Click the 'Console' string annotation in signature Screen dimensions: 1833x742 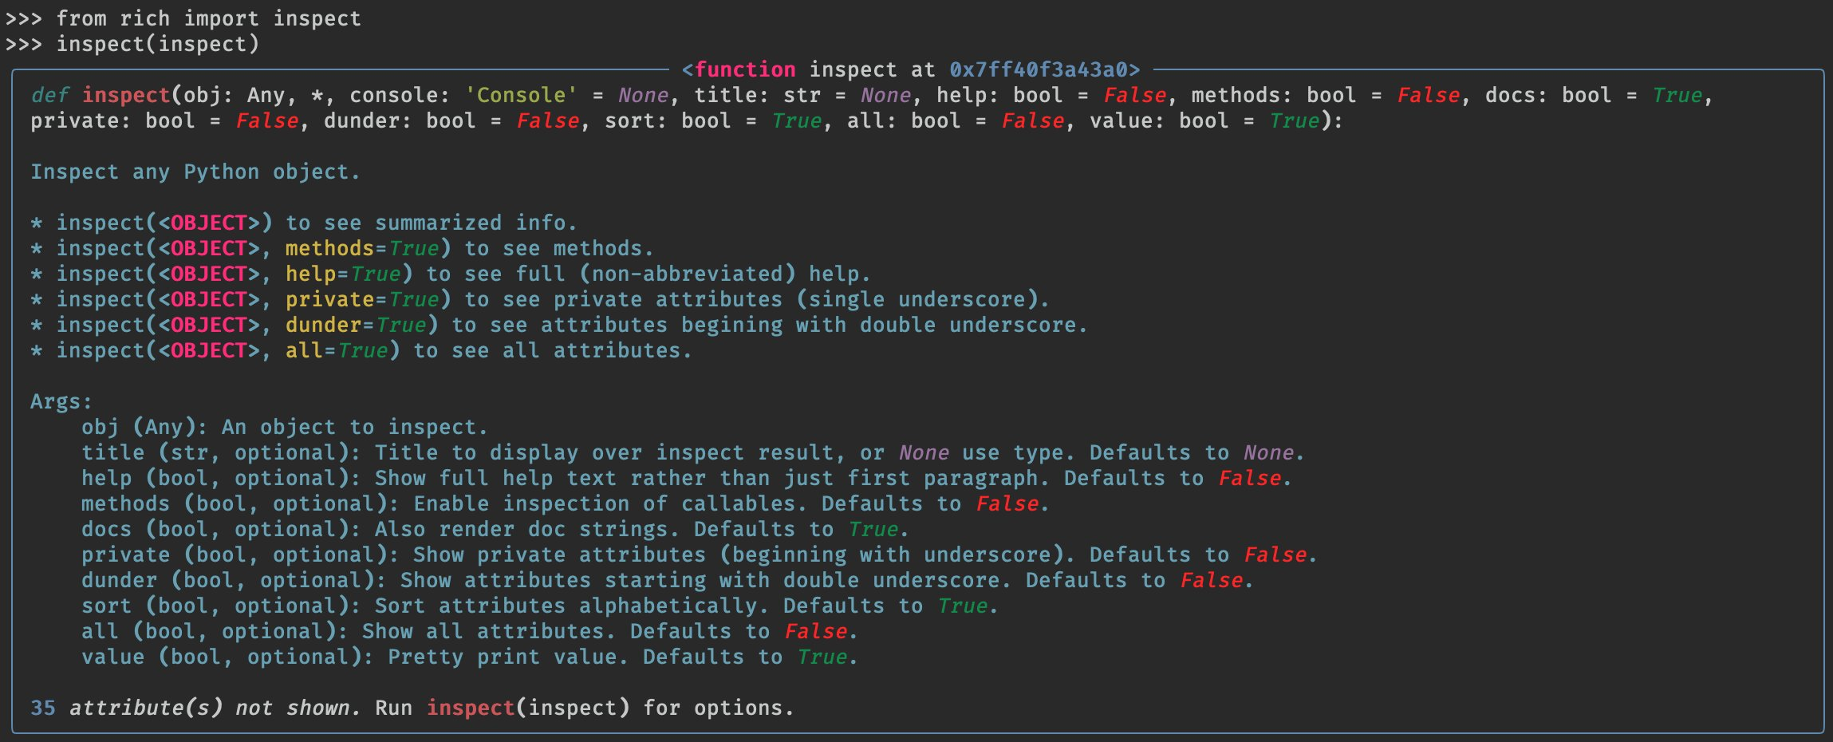pyautogui.click(x=521, y=95)
